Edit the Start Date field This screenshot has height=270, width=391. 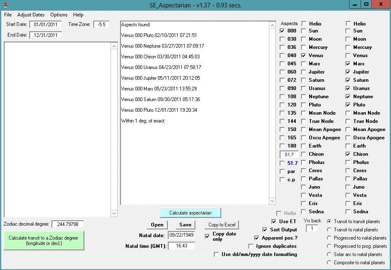coord(46,24)
